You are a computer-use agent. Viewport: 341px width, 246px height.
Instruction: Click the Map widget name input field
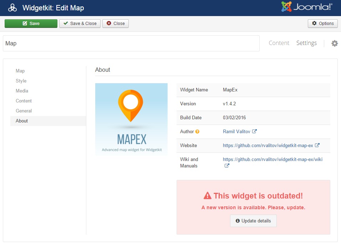pos(131,43)
